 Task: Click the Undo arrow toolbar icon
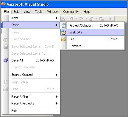[71, 19]
